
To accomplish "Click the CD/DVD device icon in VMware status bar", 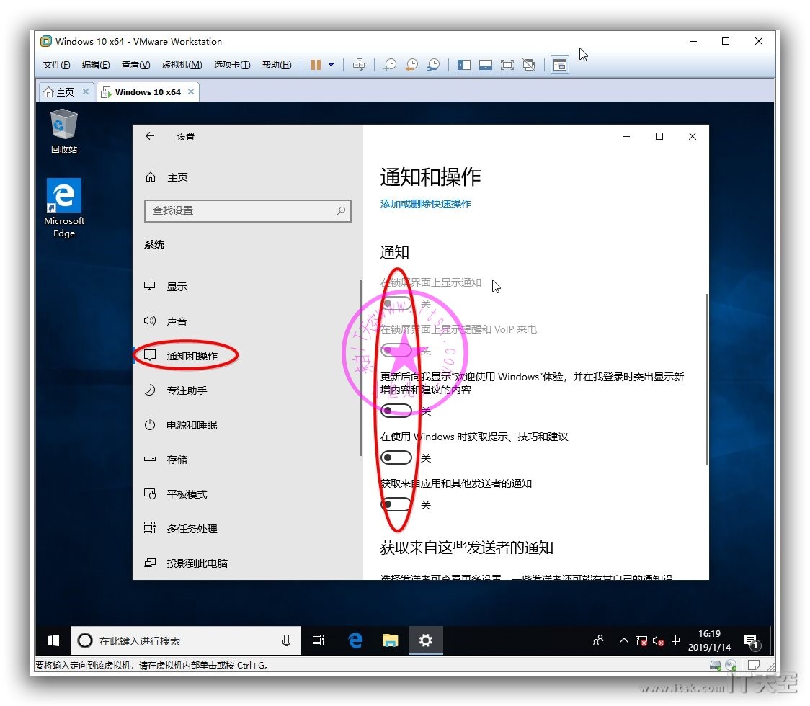I will coord(731,665).
